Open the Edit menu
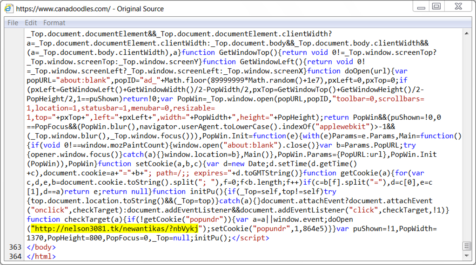Screen dimensions: 476x265 [31, 23]
